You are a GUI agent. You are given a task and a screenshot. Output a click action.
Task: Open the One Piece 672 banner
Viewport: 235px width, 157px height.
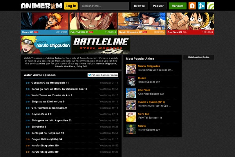(x=190, y=24)
